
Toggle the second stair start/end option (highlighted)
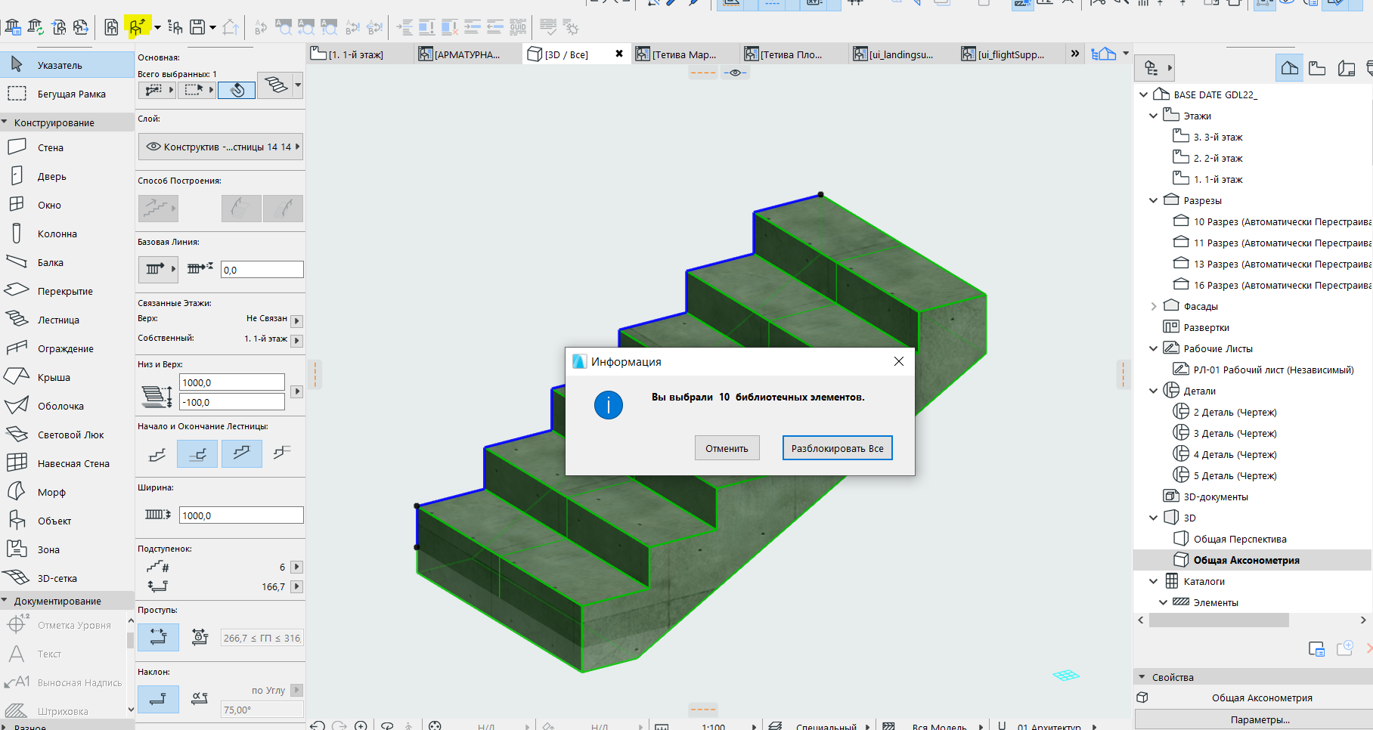click(x=197, y=454)
